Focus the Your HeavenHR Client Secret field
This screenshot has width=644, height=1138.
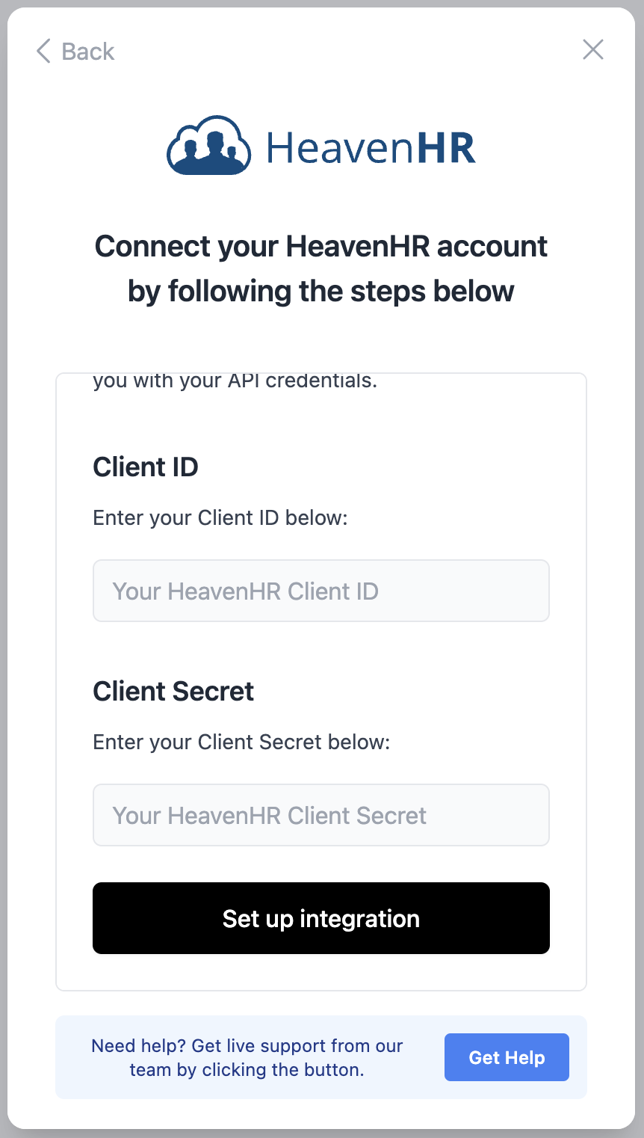pos(321,815)
